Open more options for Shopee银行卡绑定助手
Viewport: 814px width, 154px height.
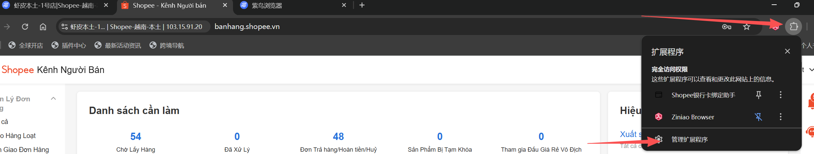[780, 95]
